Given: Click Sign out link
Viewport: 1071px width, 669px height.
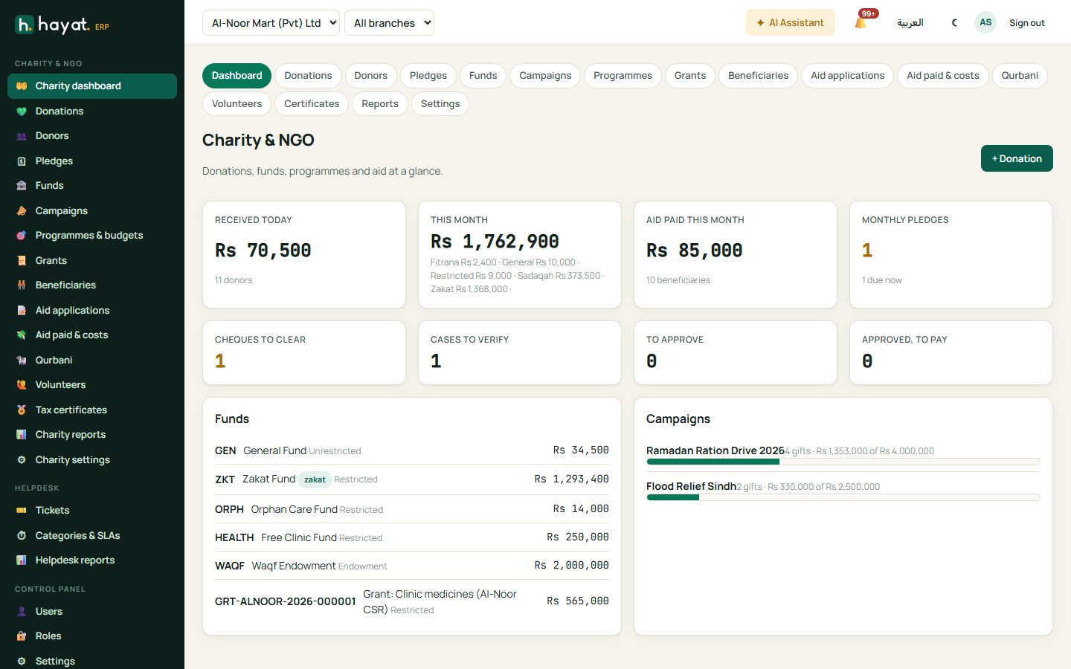Looking at the screenshot, I should click(1026, 23).
